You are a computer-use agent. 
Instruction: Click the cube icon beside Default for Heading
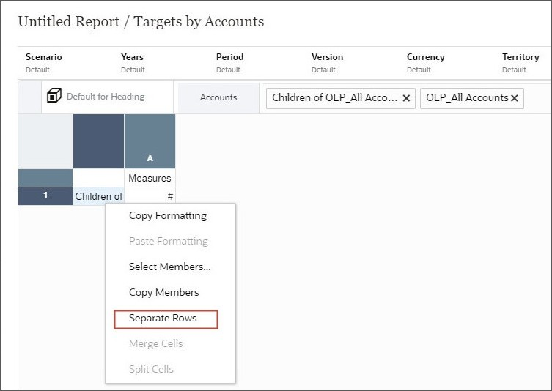coord(54,95)
